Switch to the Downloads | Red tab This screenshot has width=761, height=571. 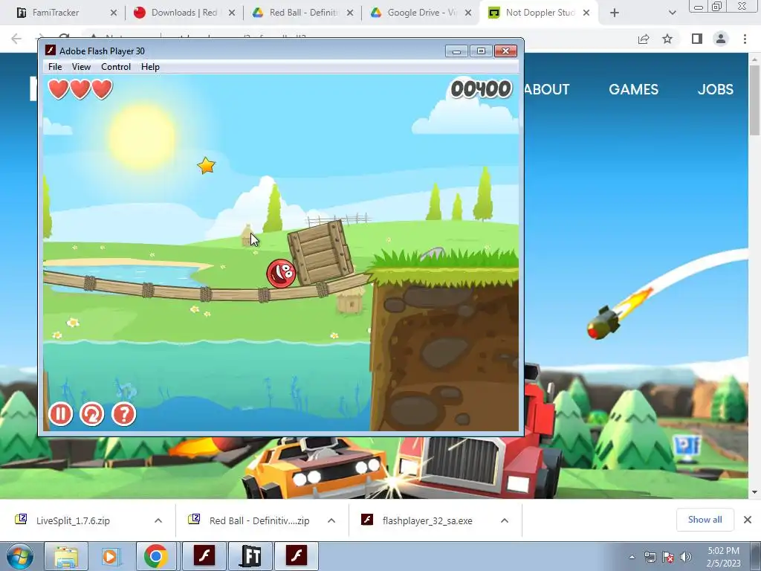[x=184, y=13]
